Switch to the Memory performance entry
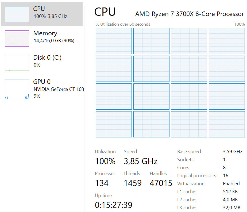247x212 pixels. click(x=45, y=33)
